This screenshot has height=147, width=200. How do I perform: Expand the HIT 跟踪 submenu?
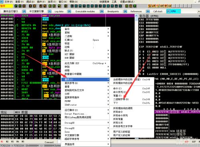point(86,54)
